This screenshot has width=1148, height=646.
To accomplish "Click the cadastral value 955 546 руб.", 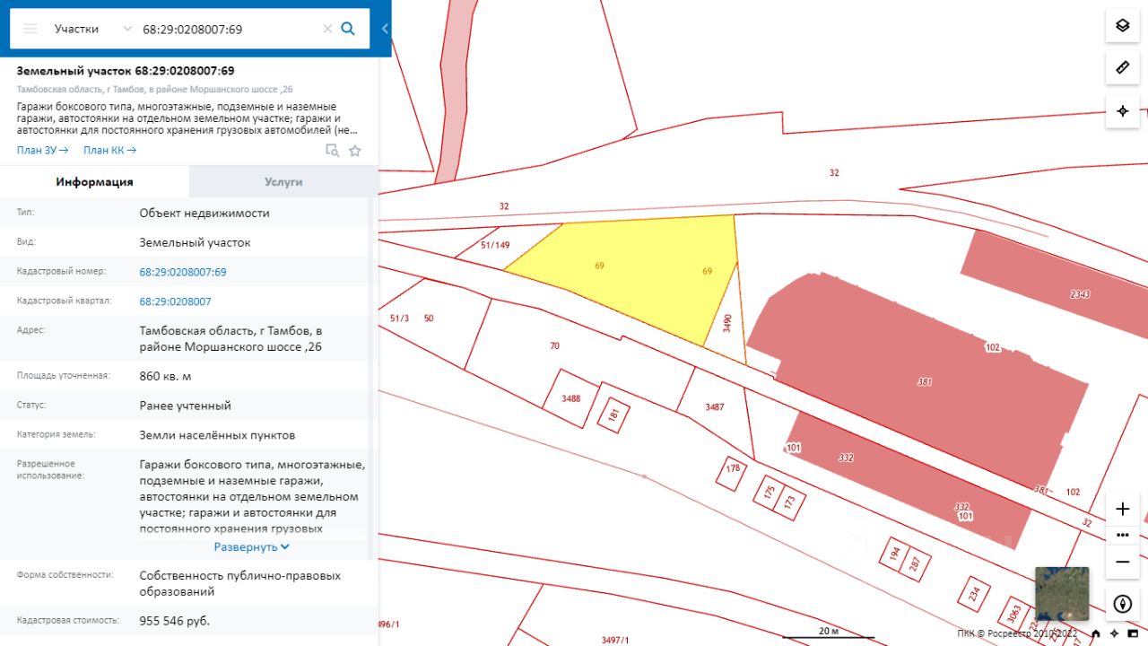I will click(175, 620).
